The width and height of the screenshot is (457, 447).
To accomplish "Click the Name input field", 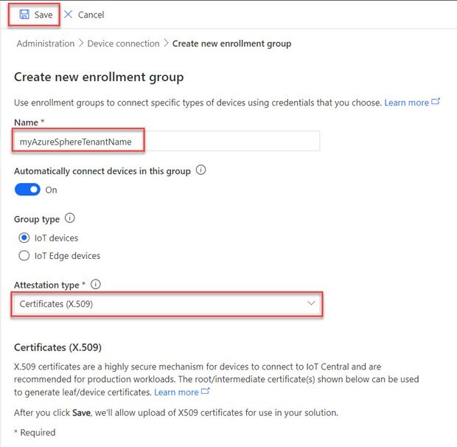I will coord(166,141).
